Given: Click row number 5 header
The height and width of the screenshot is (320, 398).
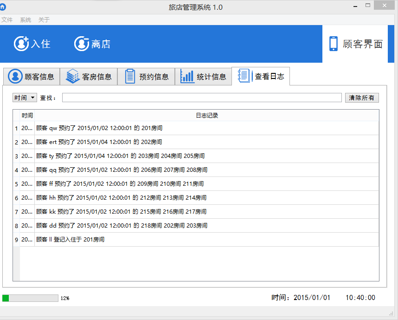Looking at the screenshot, I should [x=17, y=184].
